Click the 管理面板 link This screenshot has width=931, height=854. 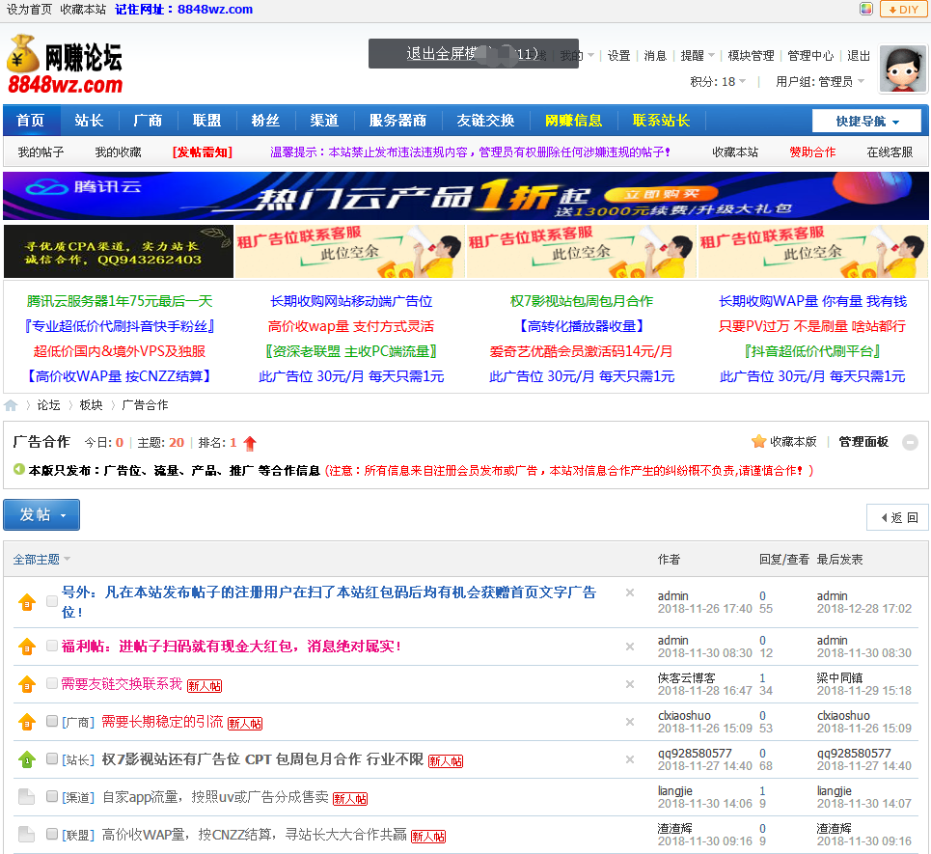click(863, 442)
